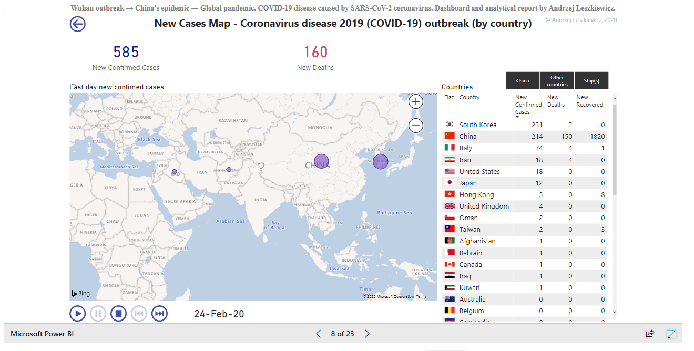Enter full screen mode
The width and height of the screenshot is (694, 351).
(x=671, y=334)
